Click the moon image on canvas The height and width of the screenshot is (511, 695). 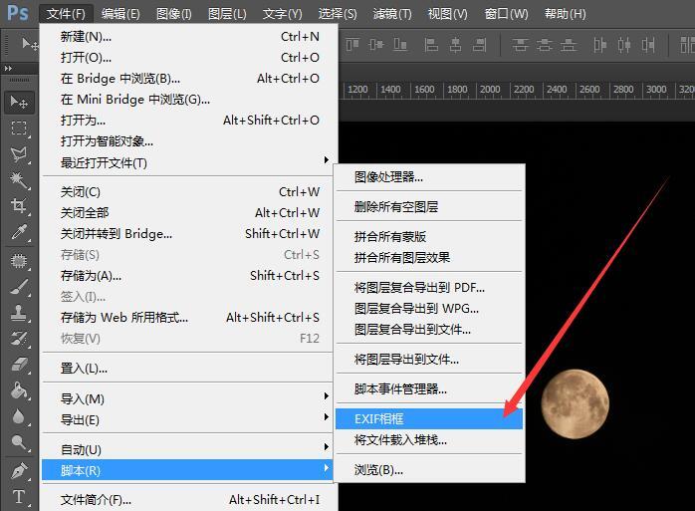tap(576, 403)
